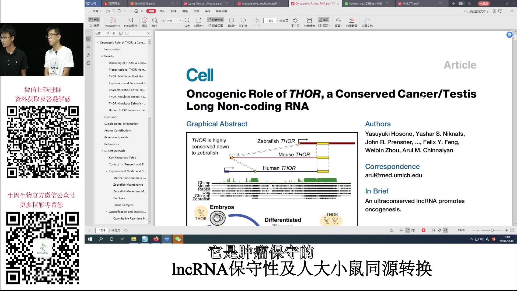Jump to Introduction bookmark

click(x=112, y=49)
